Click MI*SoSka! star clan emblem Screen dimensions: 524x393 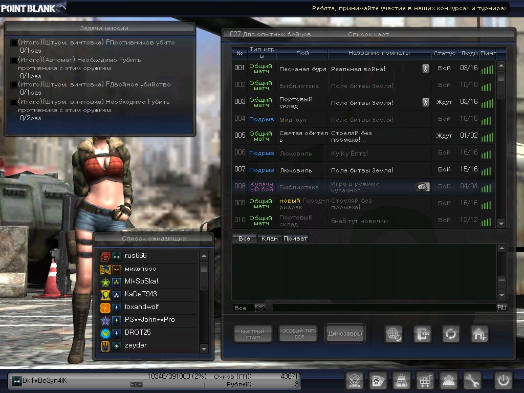105,282
